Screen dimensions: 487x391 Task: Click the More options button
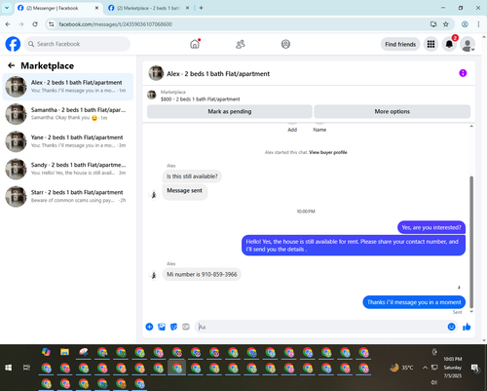393,111
